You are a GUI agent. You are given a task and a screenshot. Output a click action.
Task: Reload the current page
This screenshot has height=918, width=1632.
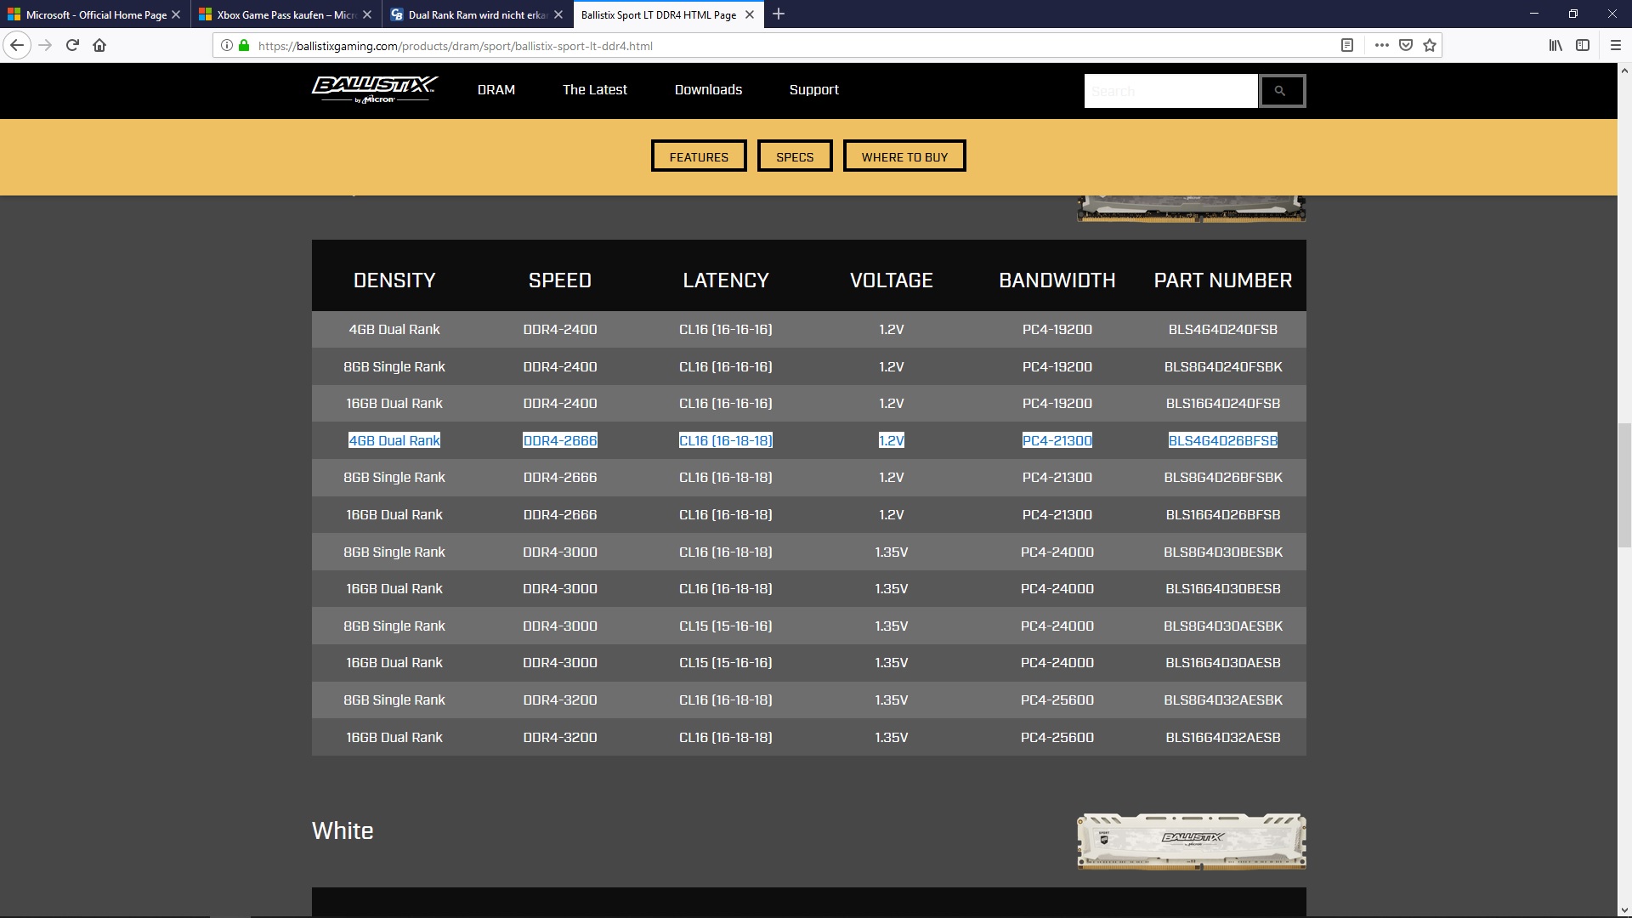point(72,45)
